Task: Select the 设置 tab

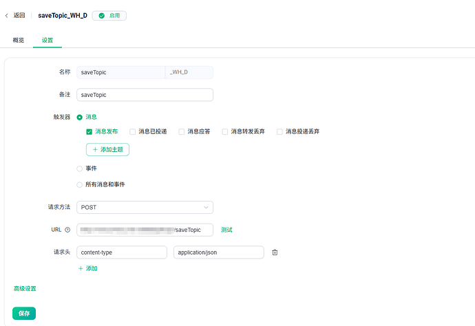Action: pos(47,40)
